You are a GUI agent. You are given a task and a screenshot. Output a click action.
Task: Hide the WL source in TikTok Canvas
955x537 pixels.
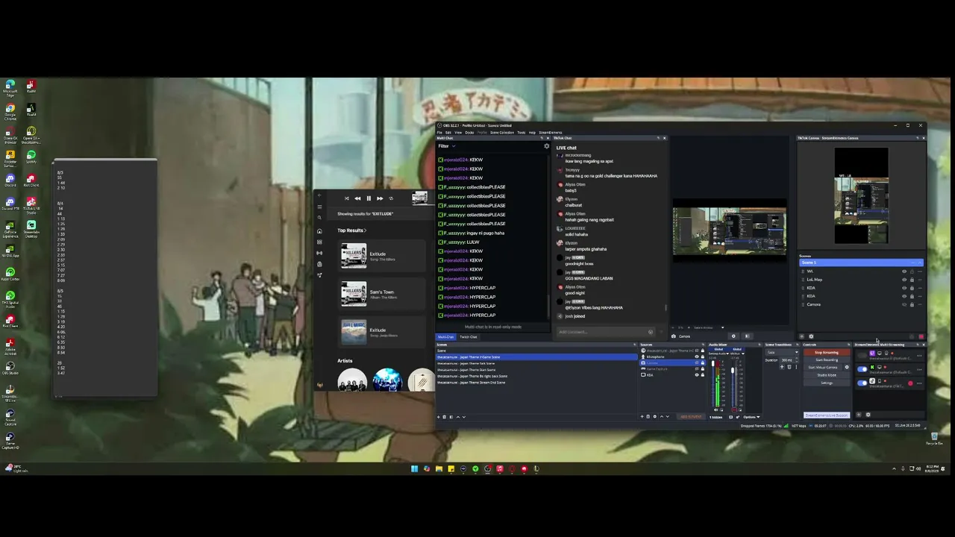(904, 271)
